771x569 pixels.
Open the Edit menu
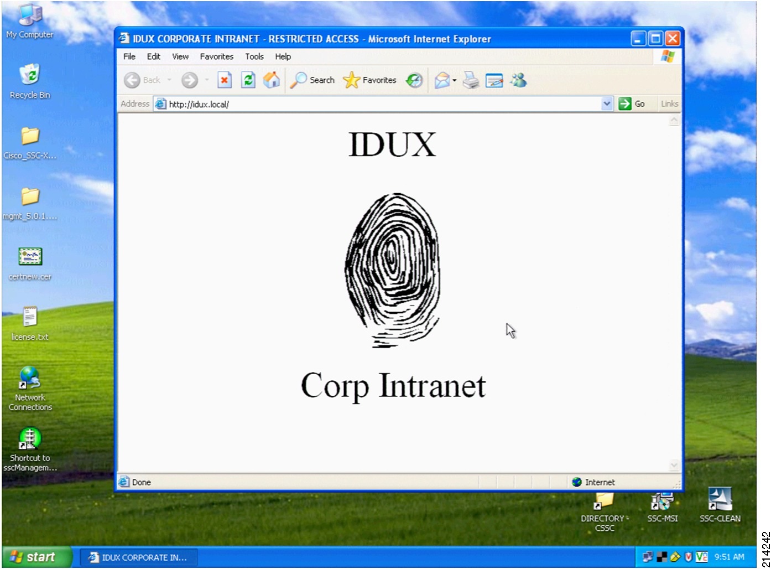click(x=154, y=56)
